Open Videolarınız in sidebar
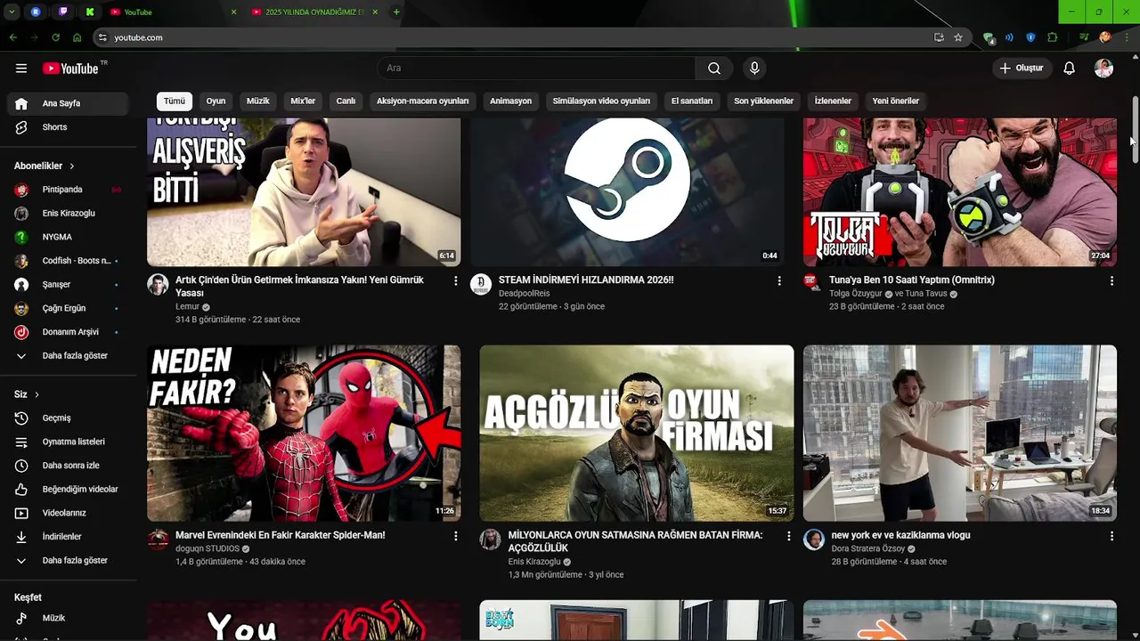 (x=68, y=513)
